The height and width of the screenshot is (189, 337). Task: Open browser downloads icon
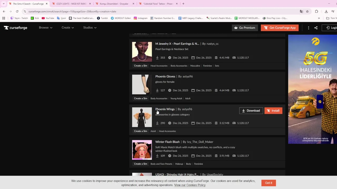click(x=326, y=12)
